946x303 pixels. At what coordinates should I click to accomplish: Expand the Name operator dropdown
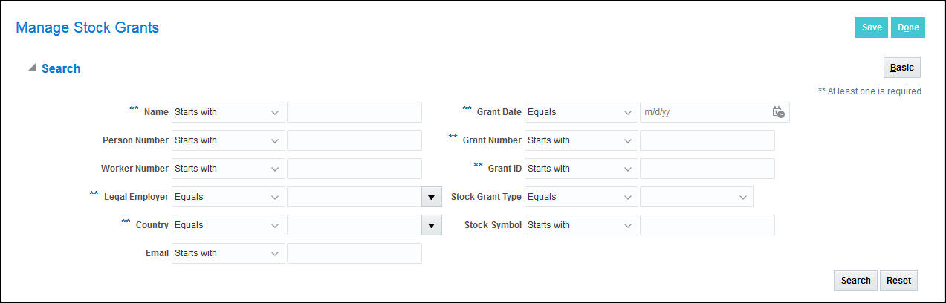pyautogui.click(x=228, y=112)
